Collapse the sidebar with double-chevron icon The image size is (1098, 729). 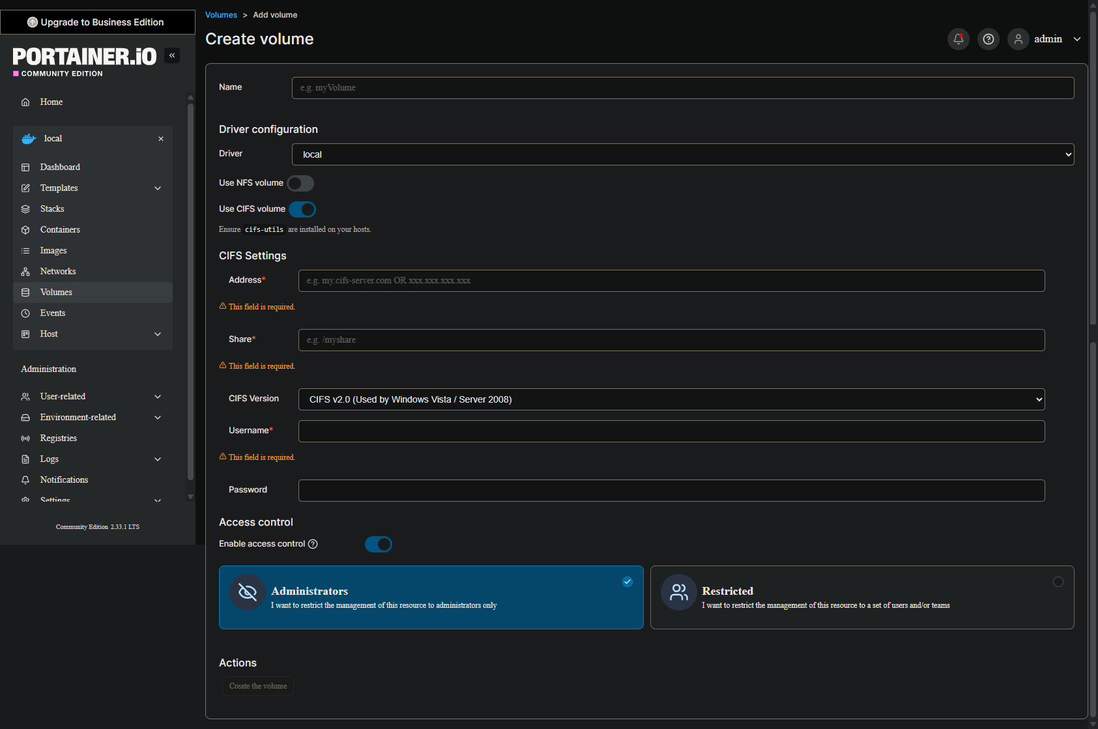[172, 55]
